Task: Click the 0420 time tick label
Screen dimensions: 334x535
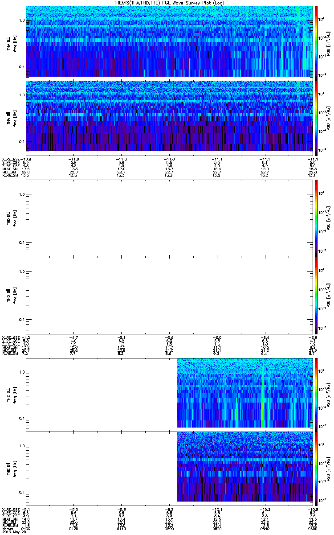Action: (x=73, y=528)
